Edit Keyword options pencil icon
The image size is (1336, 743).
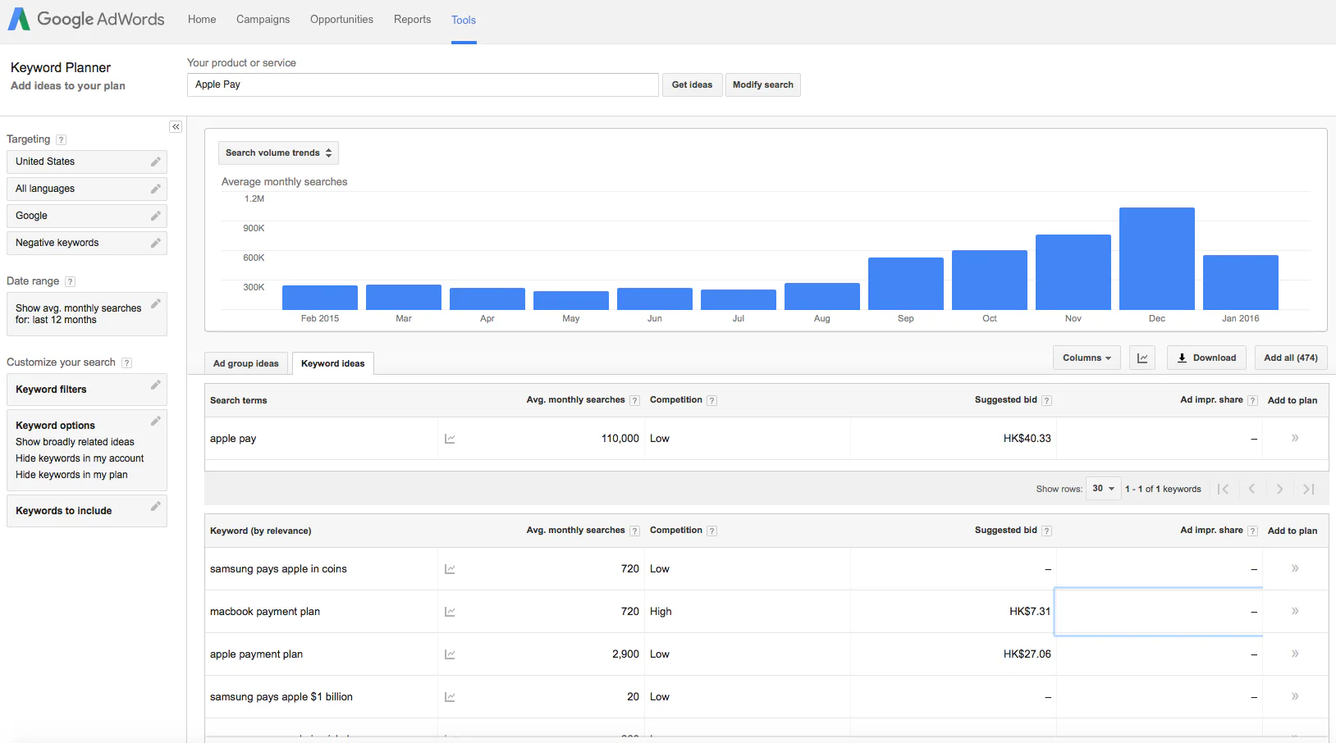click(155, 421)
